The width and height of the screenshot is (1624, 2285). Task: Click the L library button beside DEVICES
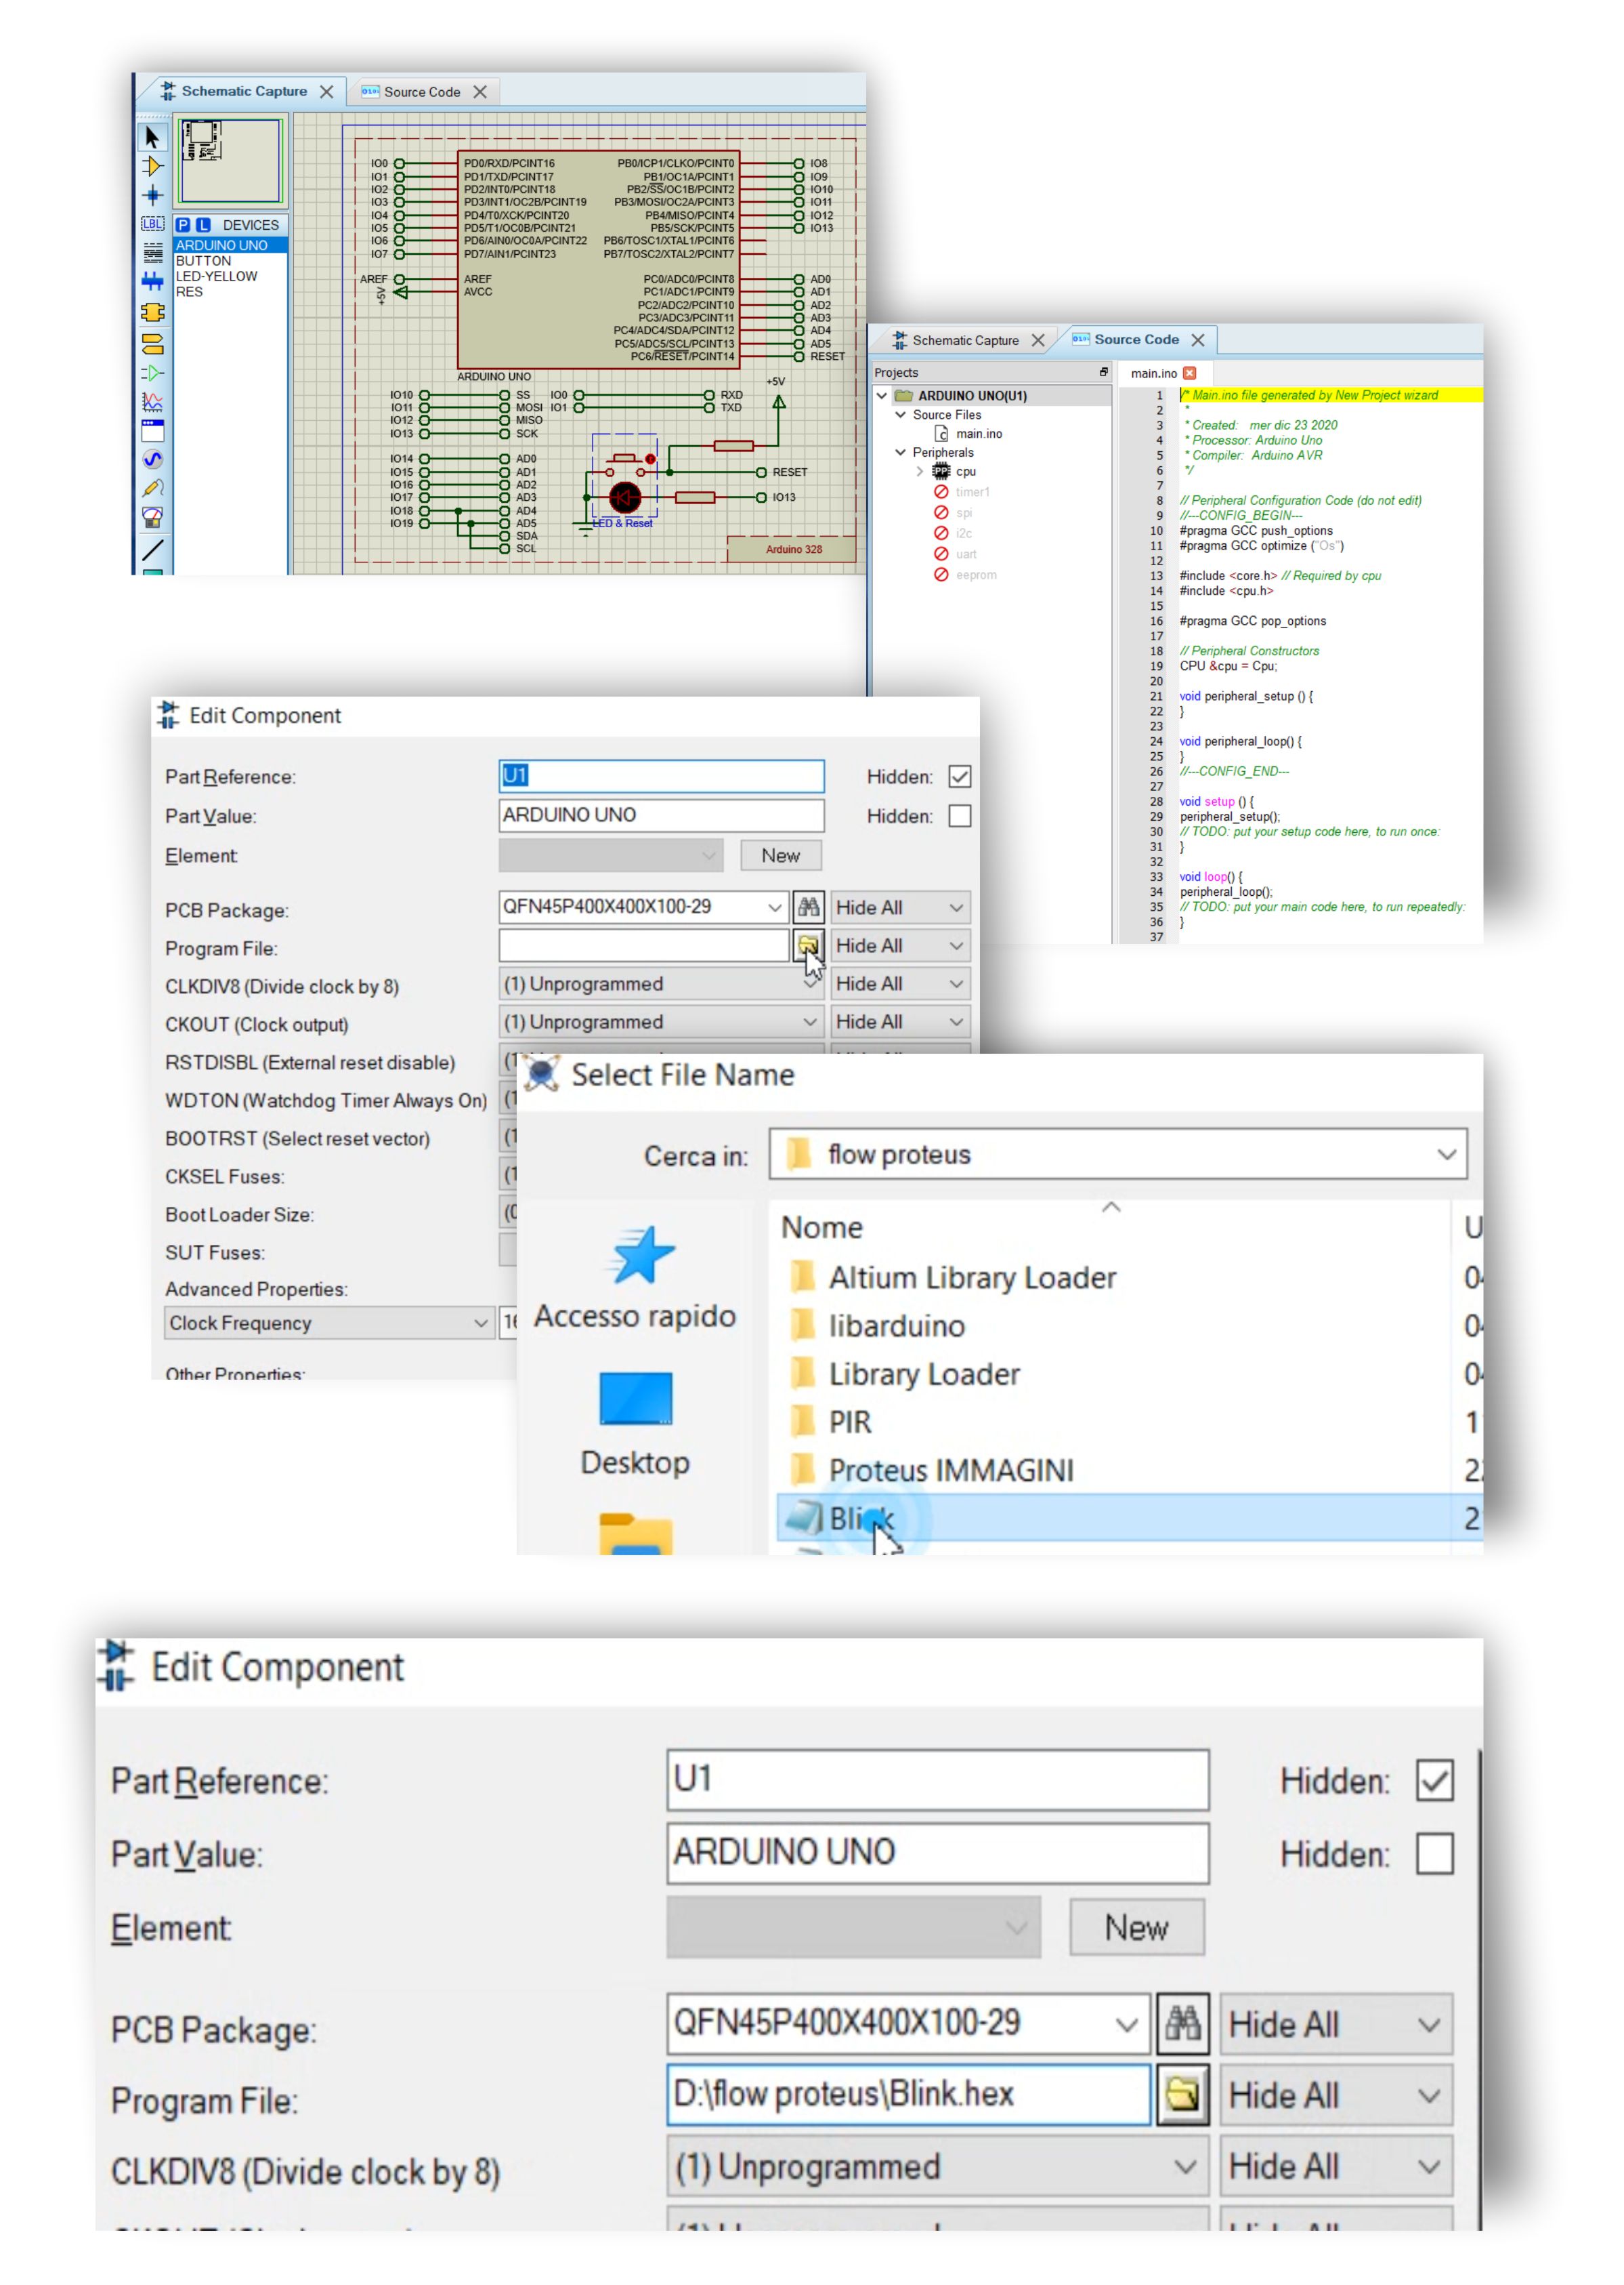203,225
